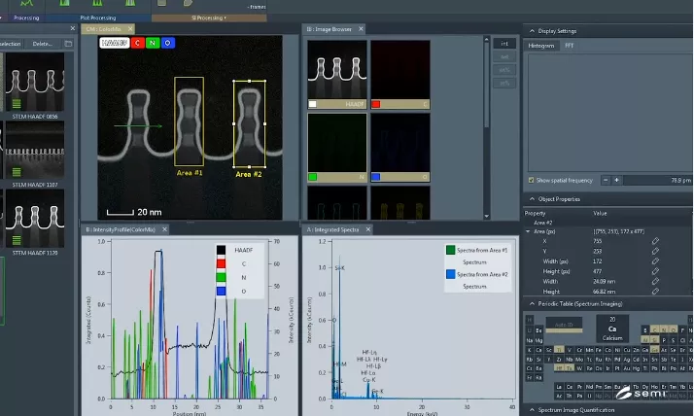Close the ColorMix image tab
Screen dimensions: 694x416
click(130, 29)
